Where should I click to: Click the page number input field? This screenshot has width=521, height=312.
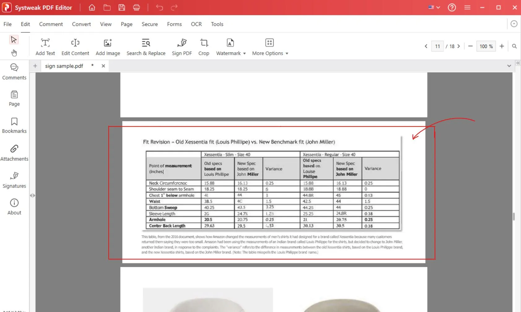pyautogui.click(x=437, y=46)
